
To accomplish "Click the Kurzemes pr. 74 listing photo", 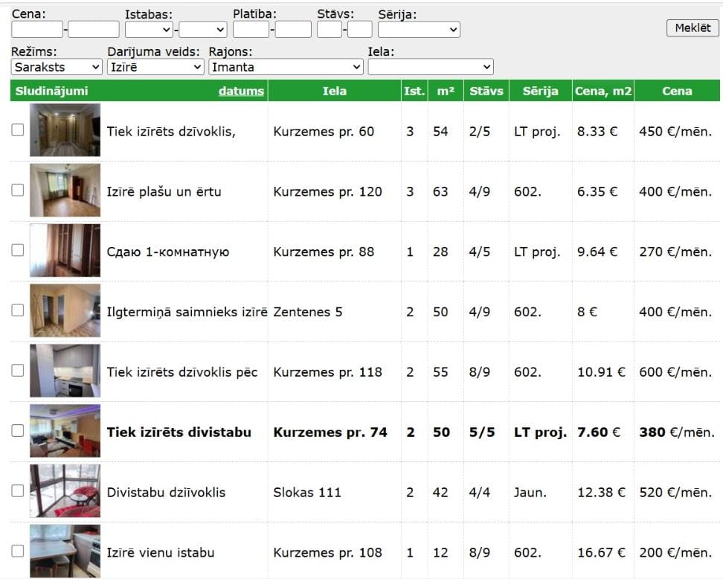I will point(65,431).
